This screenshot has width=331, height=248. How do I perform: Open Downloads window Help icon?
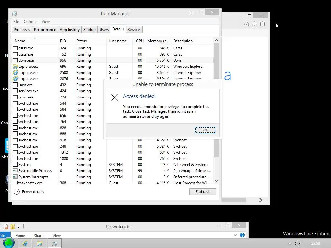[242, 235]
